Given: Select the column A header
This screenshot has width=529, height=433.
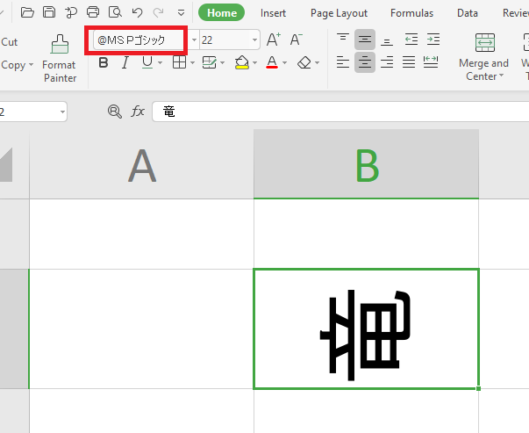Looking at the screenshot, I should click(x=141, y=164).
